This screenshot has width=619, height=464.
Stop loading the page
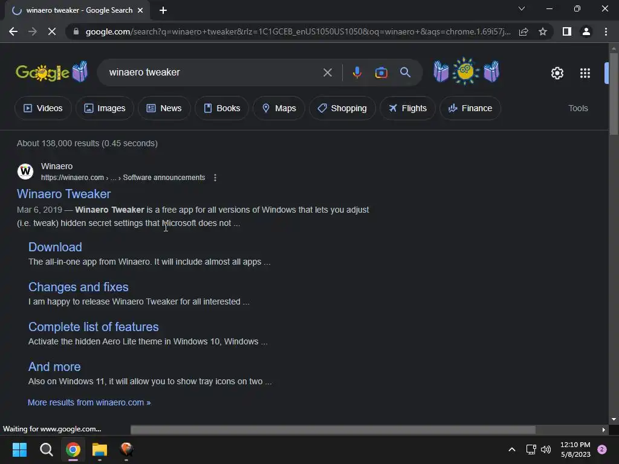click(52, 31)
